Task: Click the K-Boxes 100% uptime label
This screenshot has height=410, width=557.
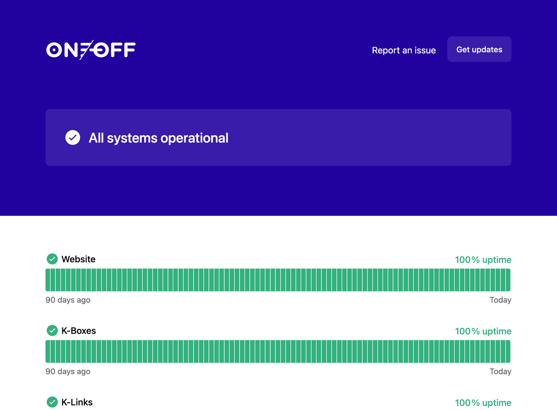Action: (x=483, y=331)
